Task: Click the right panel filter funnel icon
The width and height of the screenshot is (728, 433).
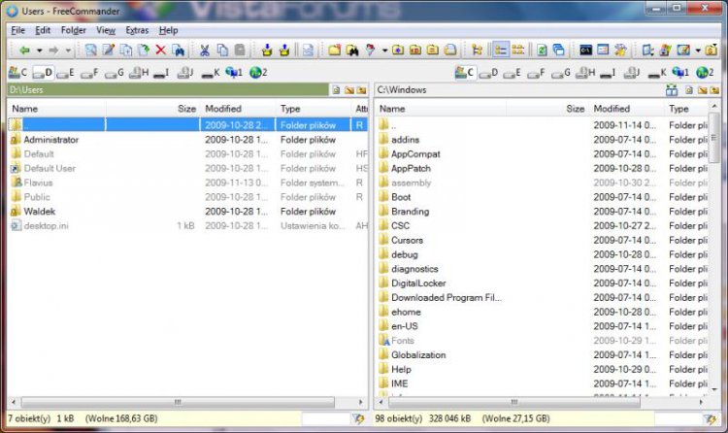Action: [711, 418]
